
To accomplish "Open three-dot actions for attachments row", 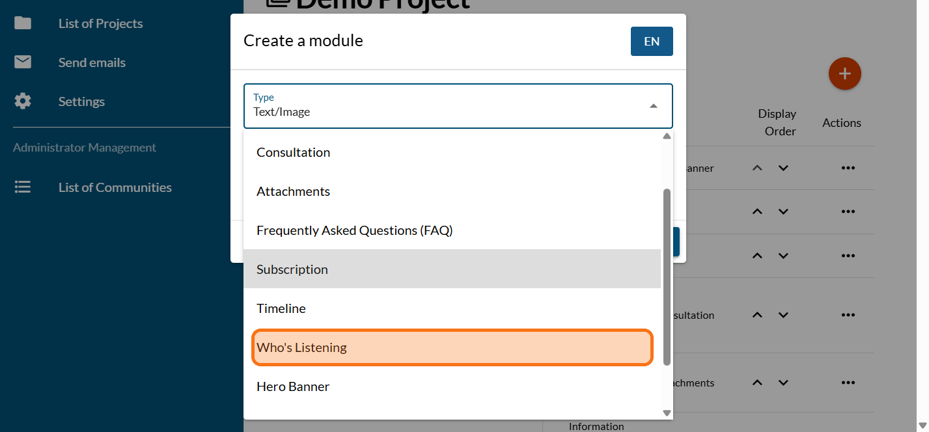I will tap(847, 383).
